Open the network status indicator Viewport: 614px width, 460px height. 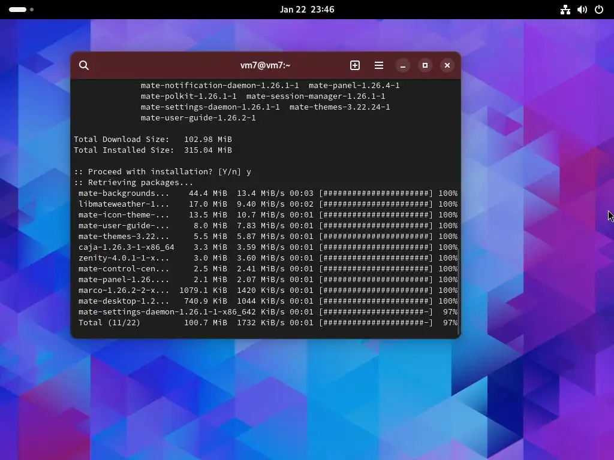pyautogui.click(x=565, y=10)
